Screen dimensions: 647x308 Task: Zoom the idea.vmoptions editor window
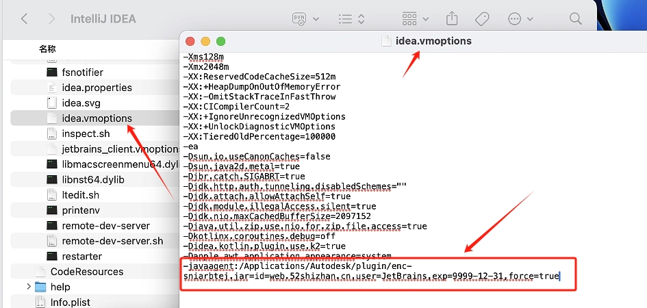(221, 41)
